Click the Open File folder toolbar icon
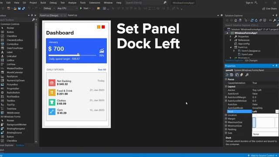Viewport: 279px width, 157px height. pos(15,8)
